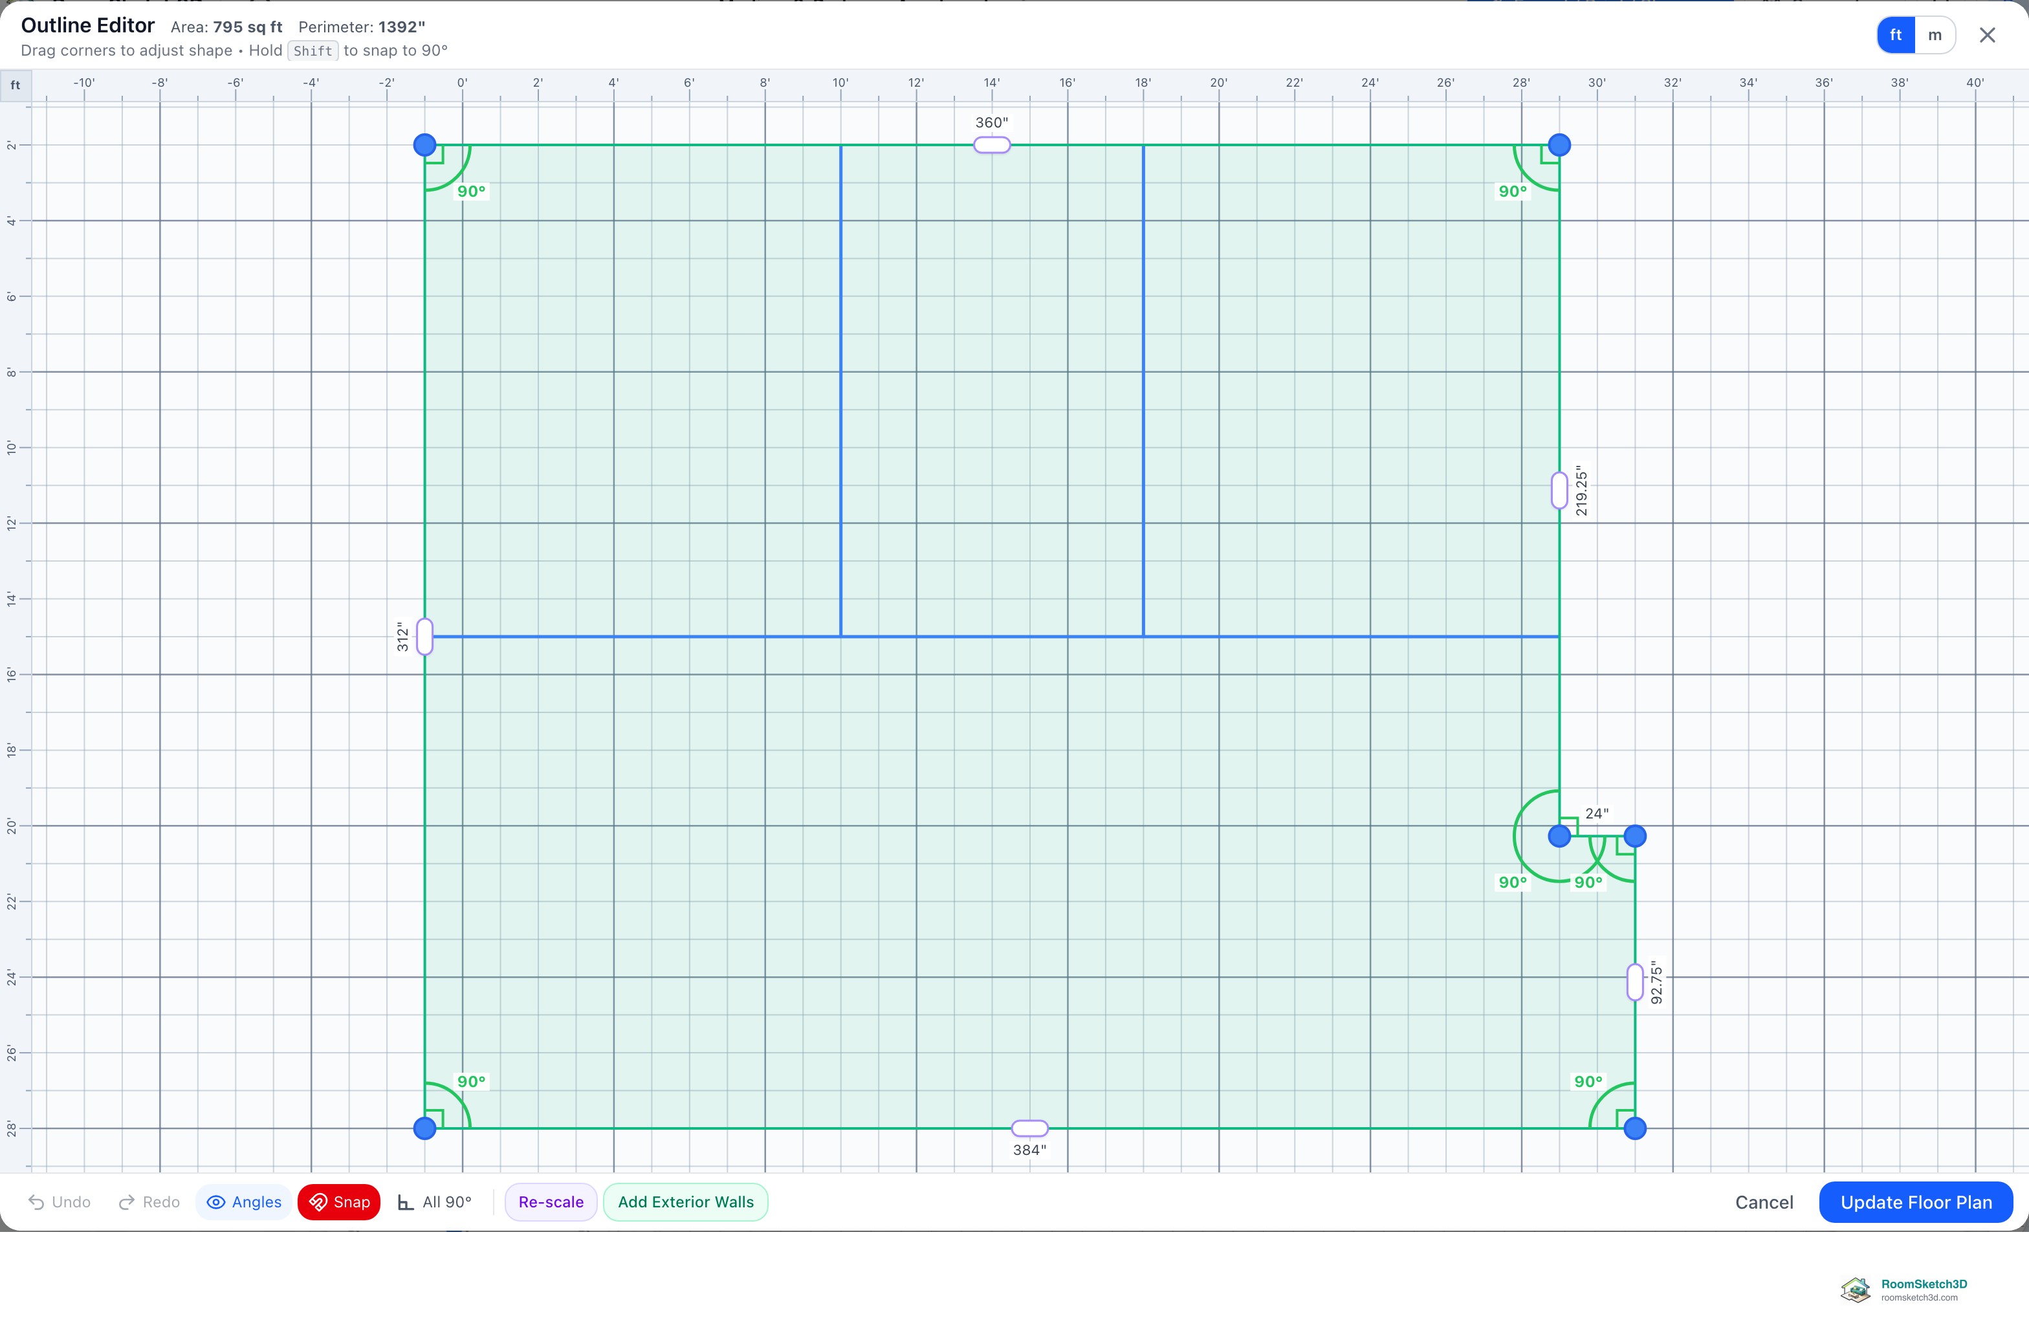Select the top-right corner handle
Screen dimensions: 2029x1329
[1559, 145]
